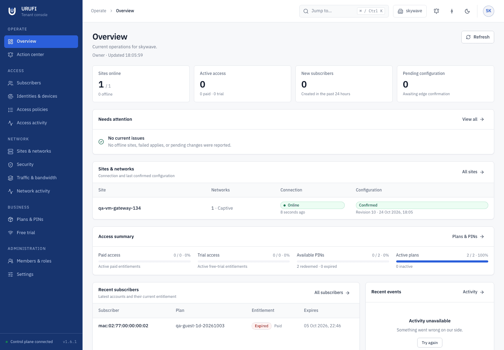Click the Free trial wifi icon
Screen dimensions: 504x350
point(10,233)
